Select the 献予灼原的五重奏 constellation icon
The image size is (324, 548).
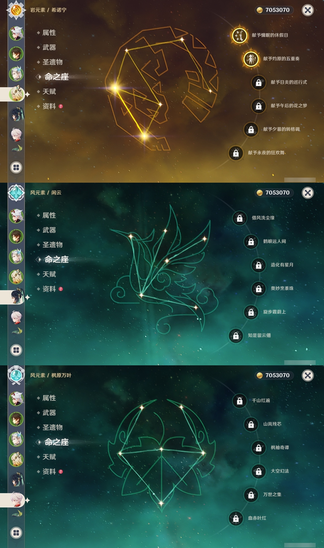pos(251,59)
